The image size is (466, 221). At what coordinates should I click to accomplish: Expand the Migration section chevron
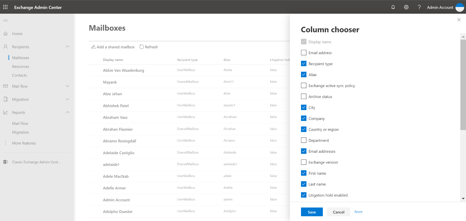(x=68, y=99)
